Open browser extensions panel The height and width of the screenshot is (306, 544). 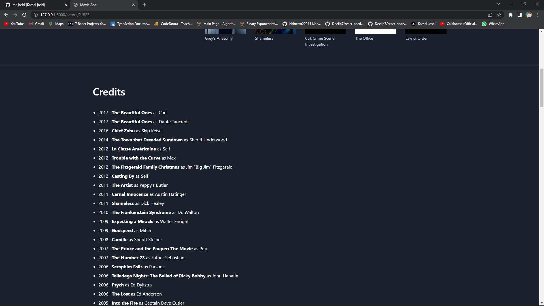click(x=511, y=15)
